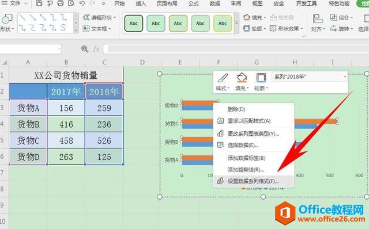The width and height of the screenshot is (369, 229).
Task: Expand the quick access toolbar customize arrow
Action: (x=103, y=3)
